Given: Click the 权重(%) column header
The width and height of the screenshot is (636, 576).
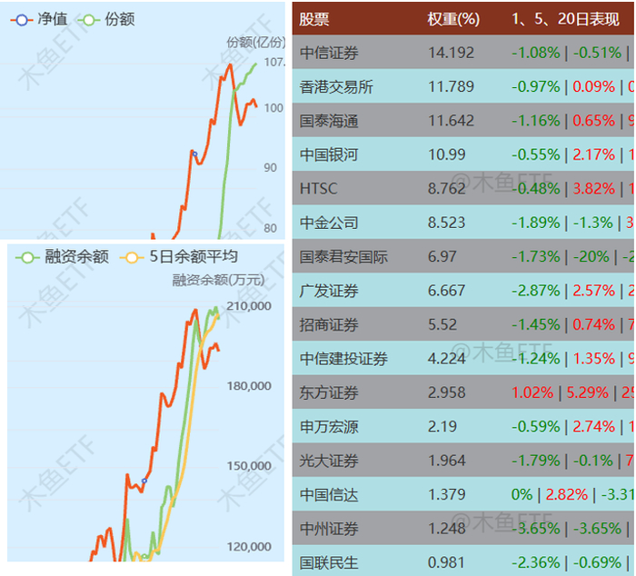Looking at the screenshot, I should [x=453, y=19].
